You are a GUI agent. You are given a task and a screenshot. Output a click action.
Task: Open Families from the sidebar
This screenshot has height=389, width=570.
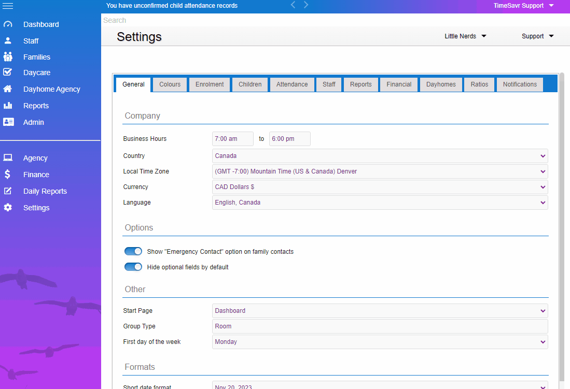(37, 57)
